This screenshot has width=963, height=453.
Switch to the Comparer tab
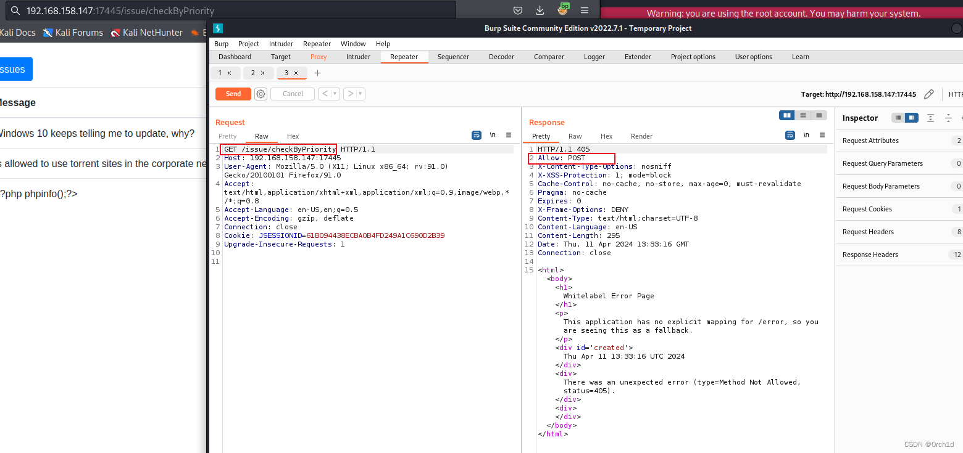click(549, 57)
